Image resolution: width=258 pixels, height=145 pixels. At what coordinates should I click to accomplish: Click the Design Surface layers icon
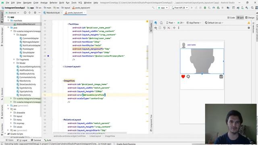pyautogui.click(x=156, y=23)
